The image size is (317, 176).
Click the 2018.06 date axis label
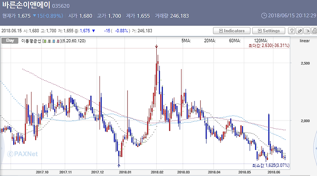coord(274,172)
